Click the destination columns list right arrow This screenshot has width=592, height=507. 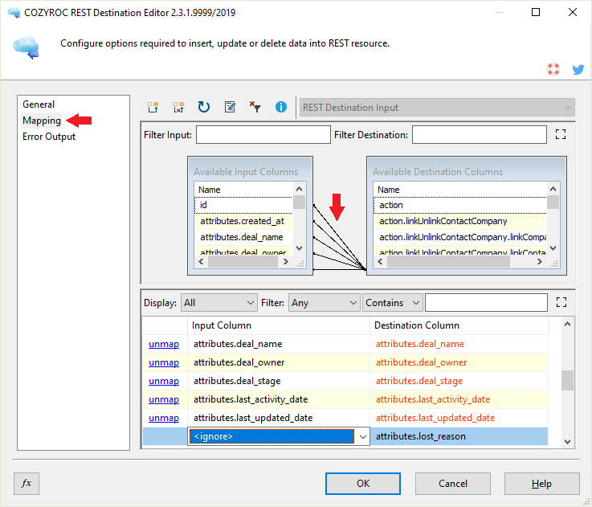pyautogui.click(x=540, y=262)
